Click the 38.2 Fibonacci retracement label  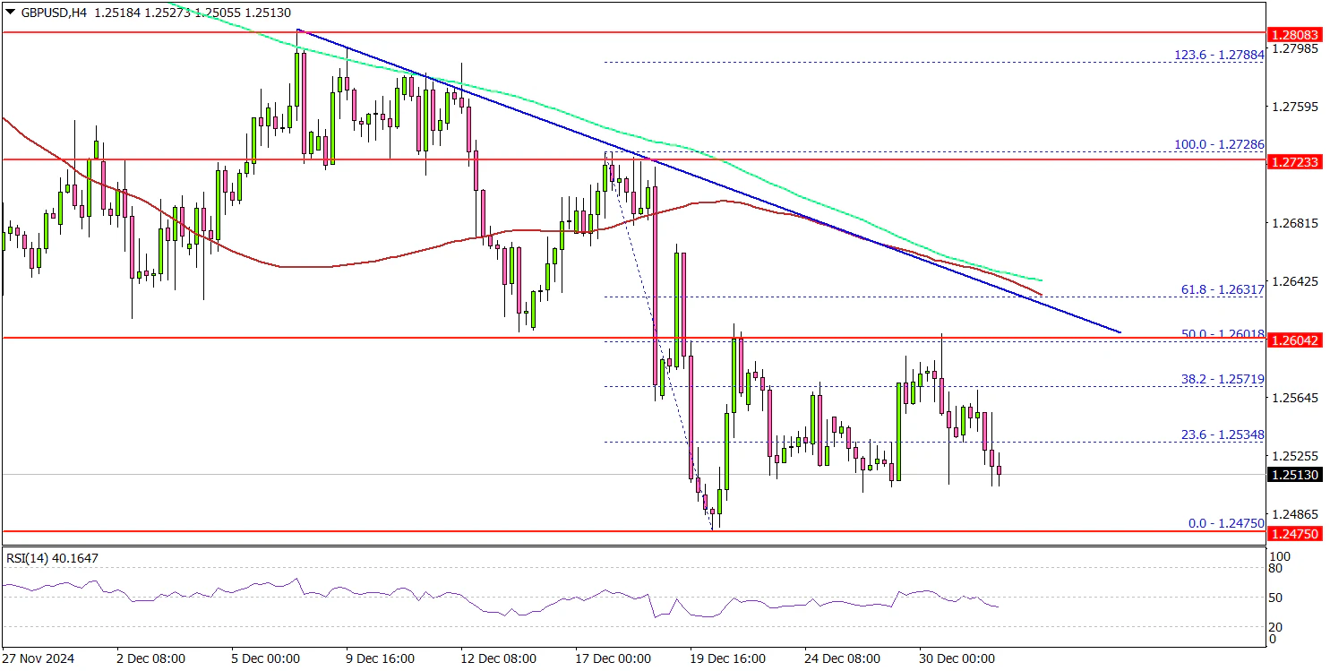point(1222,379)
